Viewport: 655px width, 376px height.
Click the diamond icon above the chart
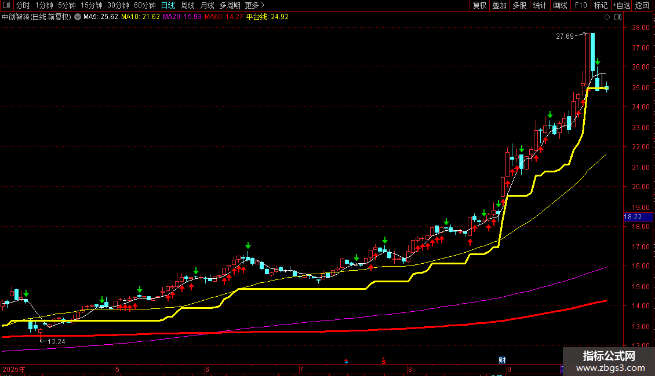(x=607, y=17)
